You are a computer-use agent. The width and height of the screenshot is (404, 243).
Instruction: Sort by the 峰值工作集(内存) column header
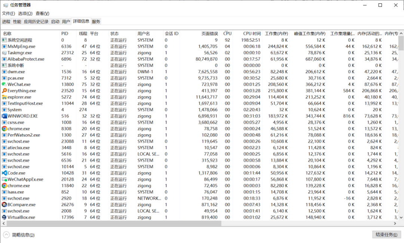point(309,34)
